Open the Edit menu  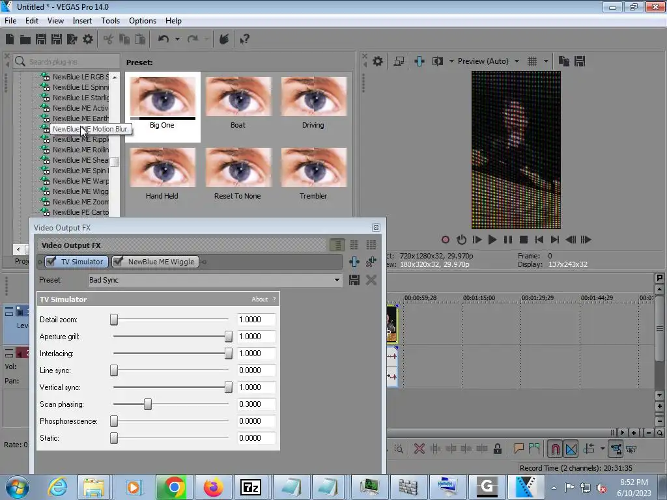pos(32,20)
